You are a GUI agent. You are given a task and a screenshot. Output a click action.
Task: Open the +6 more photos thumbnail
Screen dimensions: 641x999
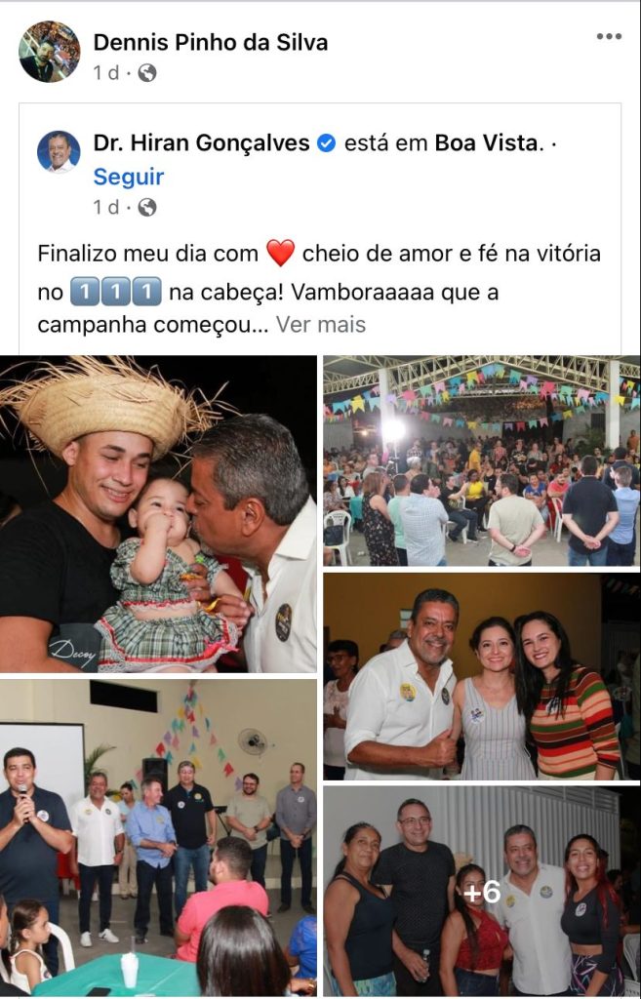click(x=482, y=892)
